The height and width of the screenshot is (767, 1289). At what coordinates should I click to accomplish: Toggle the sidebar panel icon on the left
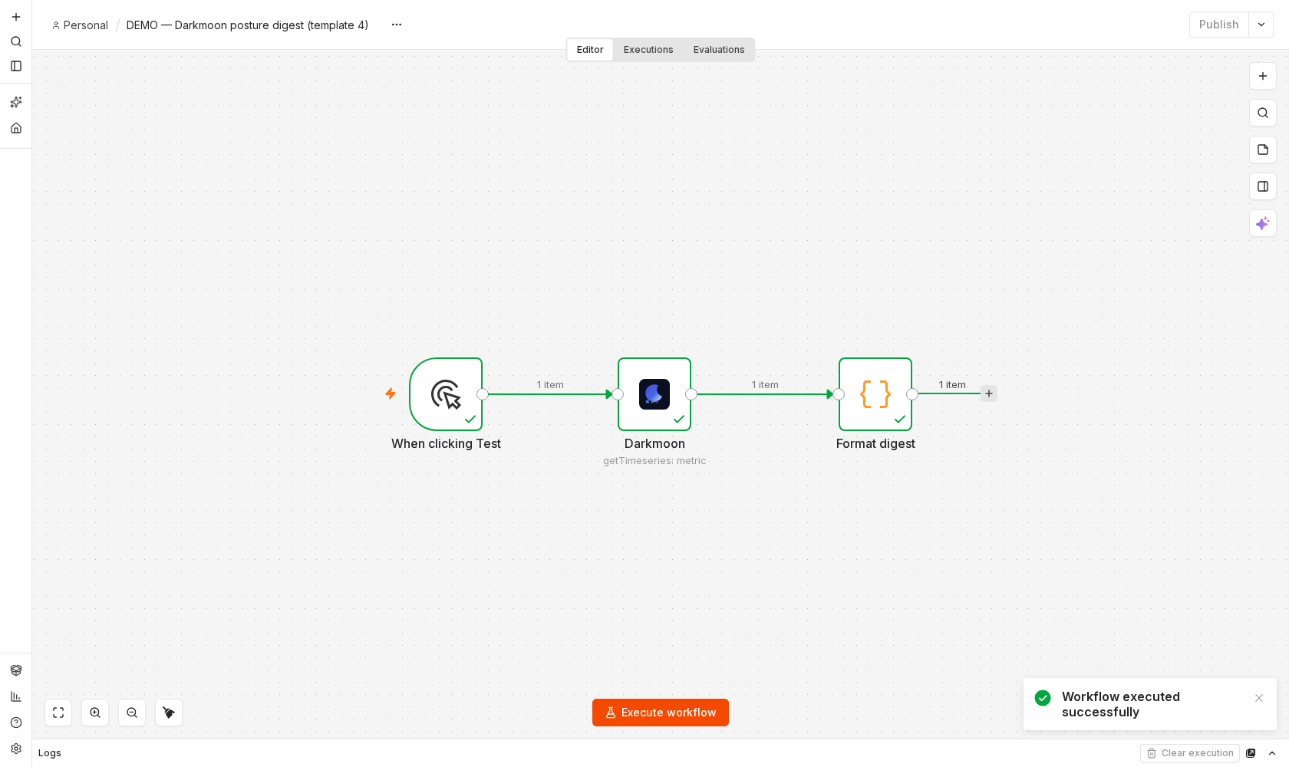coord(16,66)
